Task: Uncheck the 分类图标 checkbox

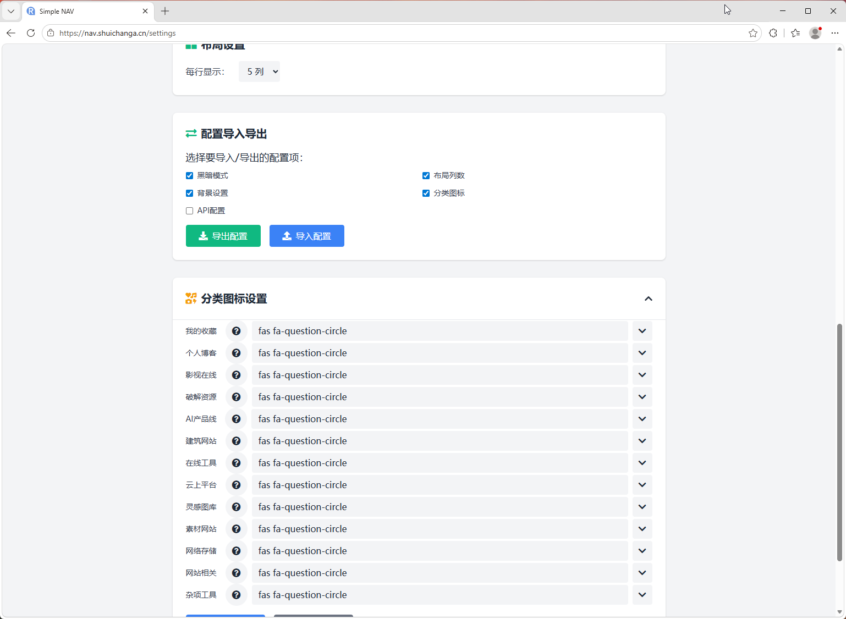Action: point(426,193)
